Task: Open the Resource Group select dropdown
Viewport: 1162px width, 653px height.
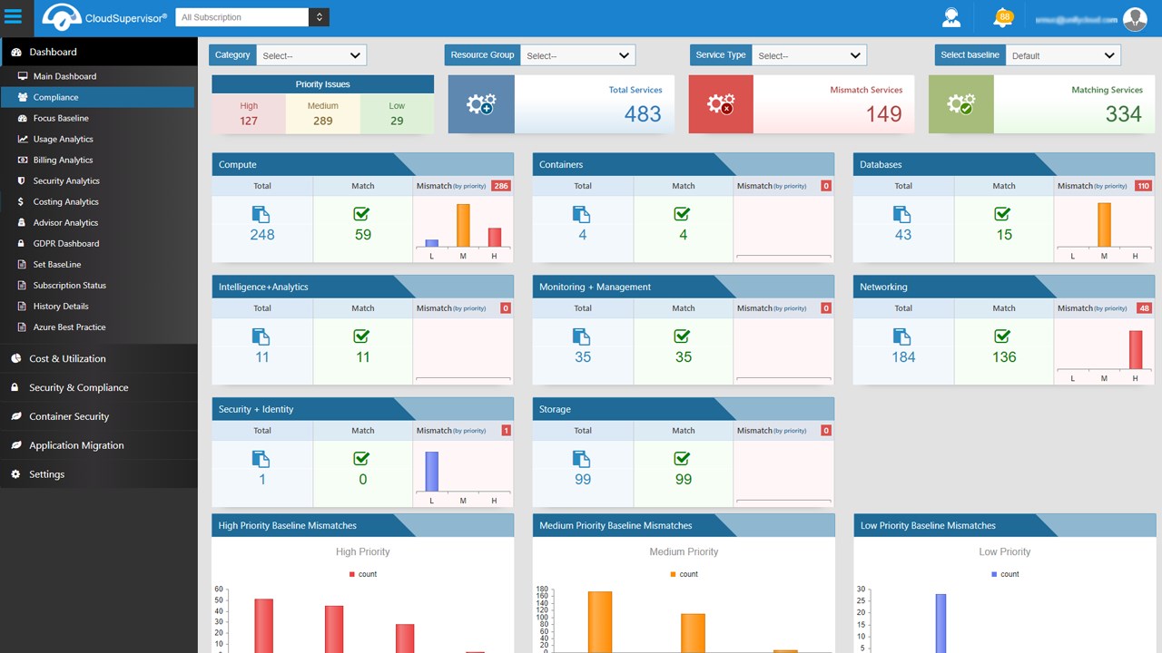Action: coord(577,55)
